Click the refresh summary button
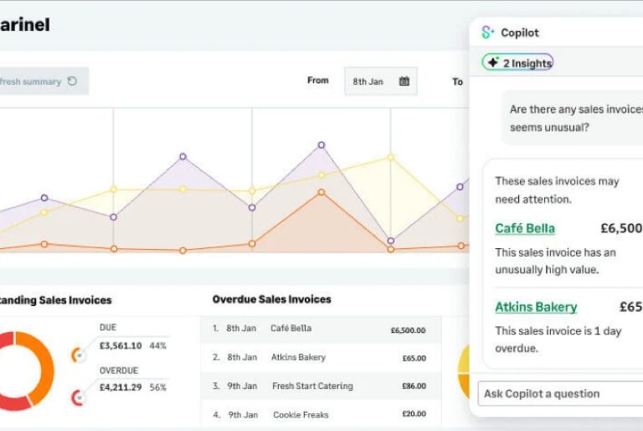The image size is (643, 431). tap(43, 81)
